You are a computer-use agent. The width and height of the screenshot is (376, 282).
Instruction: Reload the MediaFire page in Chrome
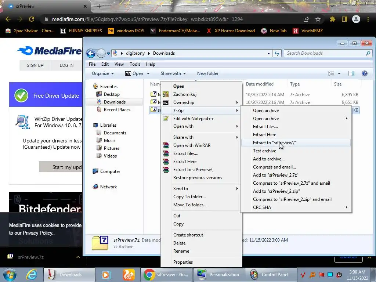pos(32,19)
